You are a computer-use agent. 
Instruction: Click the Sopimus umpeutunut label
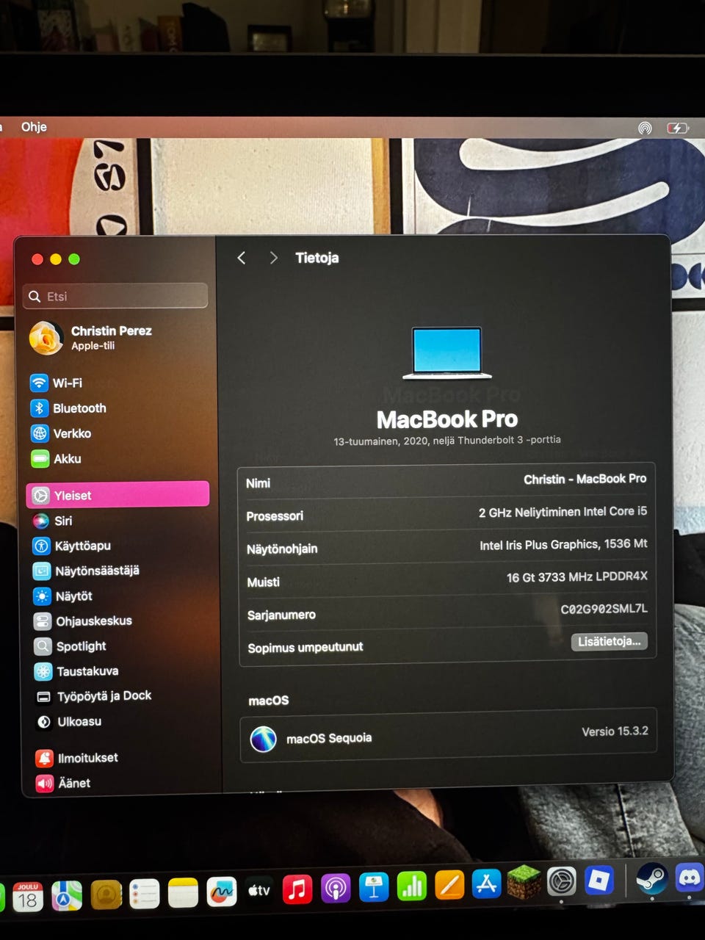(305, 648)
